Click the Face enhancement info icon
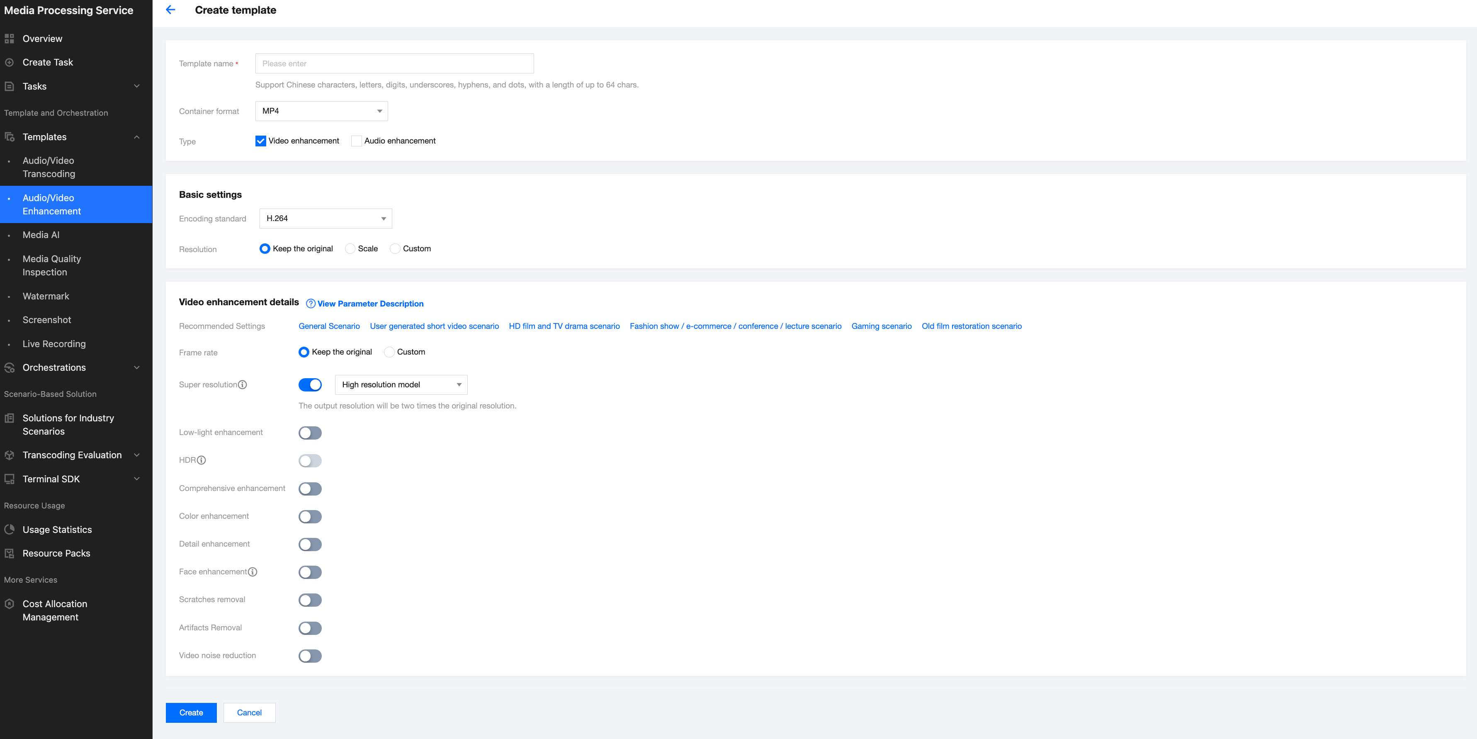The image size is (1477, 739). coord(252,572)
